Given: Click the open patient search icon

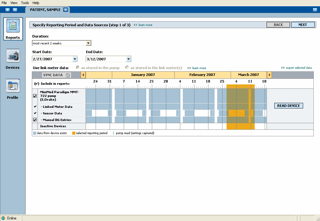Looking at the screenshot, I should 15,10.
